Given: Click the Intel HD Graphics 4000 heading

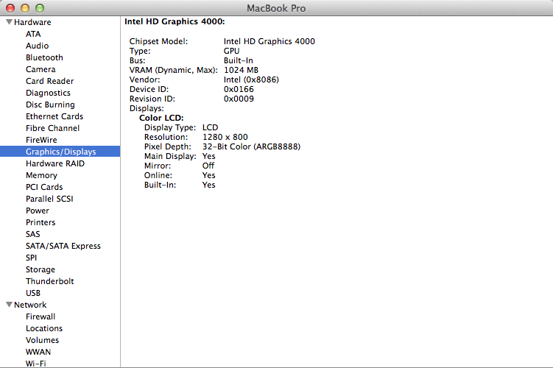Looking at the screenshot, I should 175,22.
